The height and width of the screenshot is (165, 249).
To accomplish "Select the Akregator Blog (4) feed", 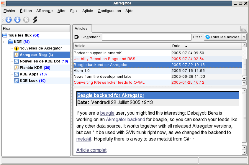I will 42,55.
